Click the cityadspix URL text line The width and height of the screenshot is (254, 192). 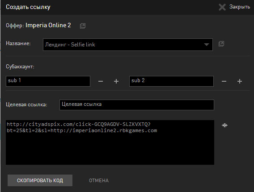point(79,124)
